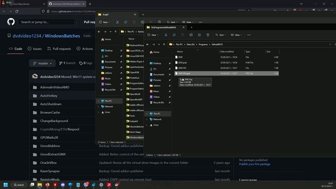This screenshot has height=189, width=336.
Task: Open GmodAddons folder on GitHub
Action: pyautogui.click(x=50, y=146)
